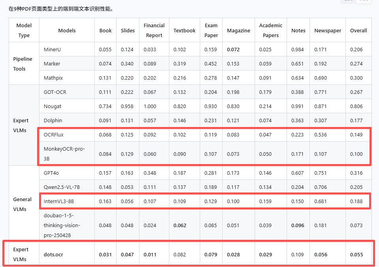Viewport: 379px width, 267px height.
Task: Select the General VLMs category cell
Action: tap(24, 204)
